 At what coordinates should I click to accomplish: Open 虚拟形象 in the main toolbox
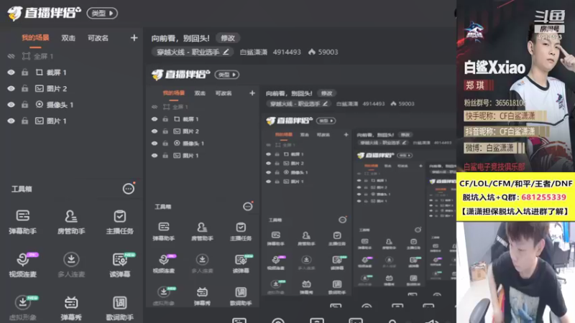[23, 308]
